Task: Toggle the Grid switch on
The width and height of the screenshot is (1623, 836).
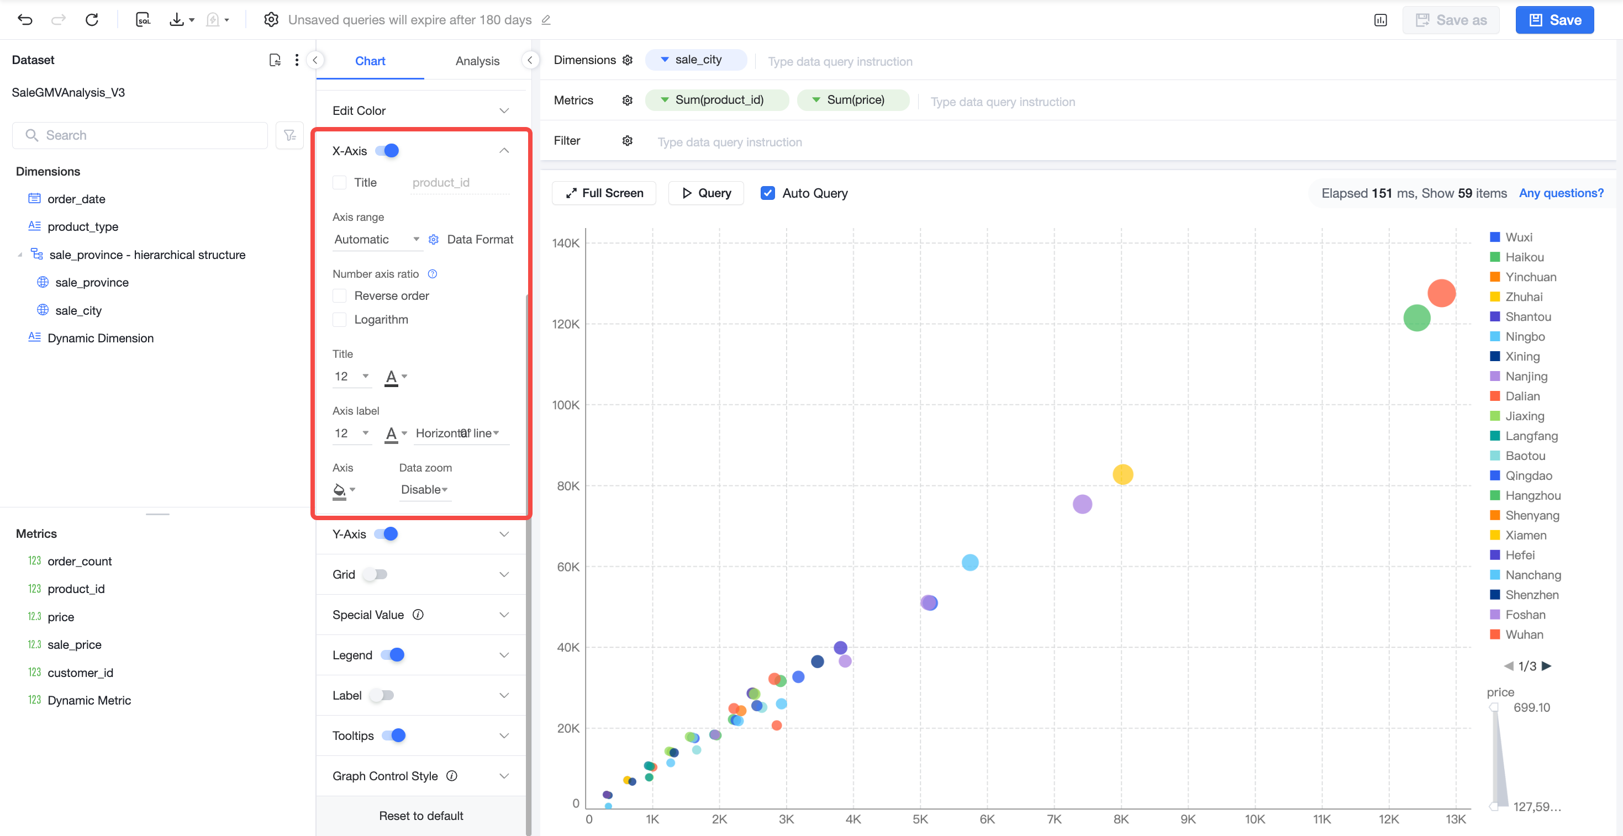Action: click(x=376, y=575)
